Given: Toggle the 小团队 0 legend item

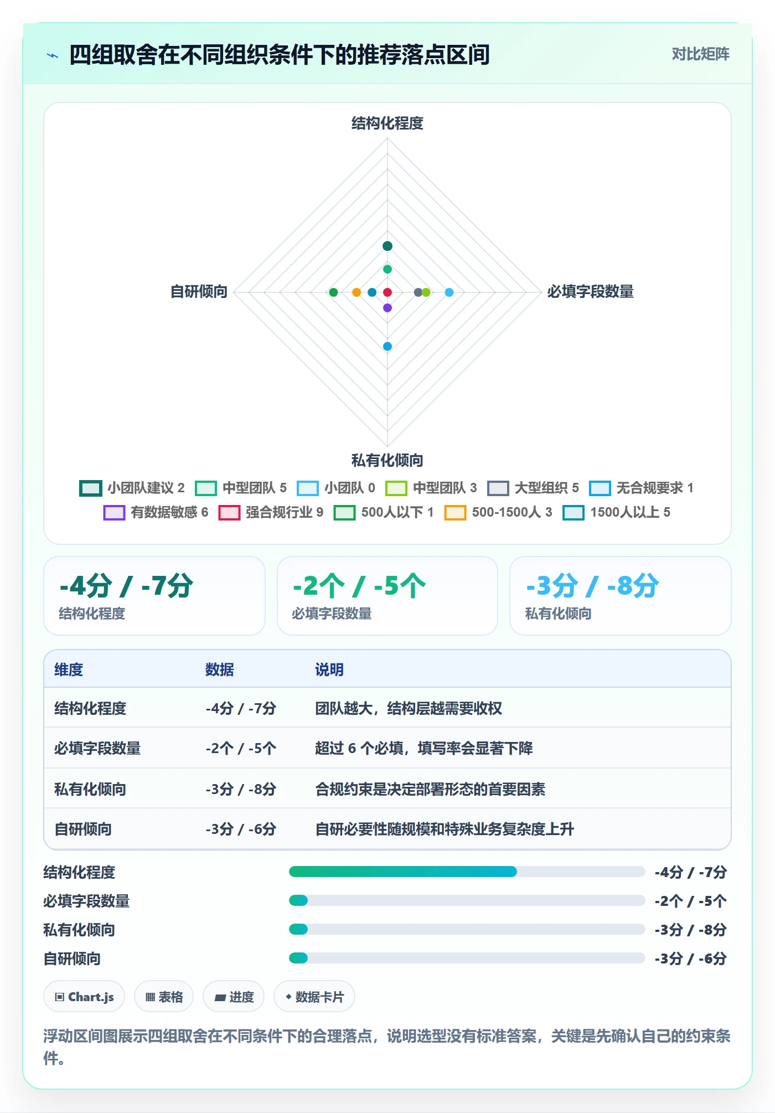Looking at the screenshot, I should coord(336,488).
